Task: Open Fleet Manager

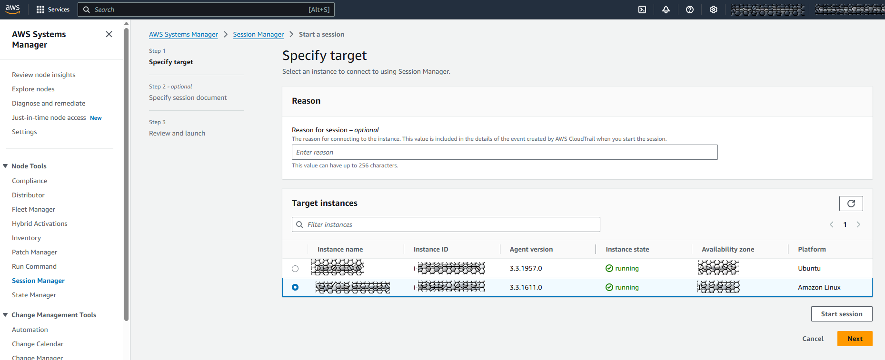Action: 33,209
